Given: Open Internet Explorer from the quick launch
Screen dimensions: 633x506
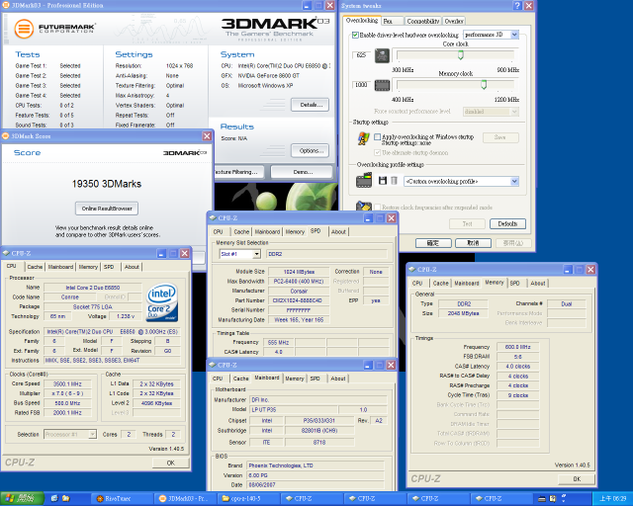Looking at the screenshot, I should 54,498.
